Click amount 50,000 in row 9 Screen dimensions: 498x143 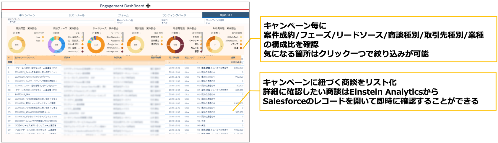pos(240,86)
